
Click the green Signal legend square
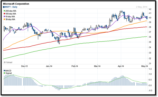coord(4,73)
